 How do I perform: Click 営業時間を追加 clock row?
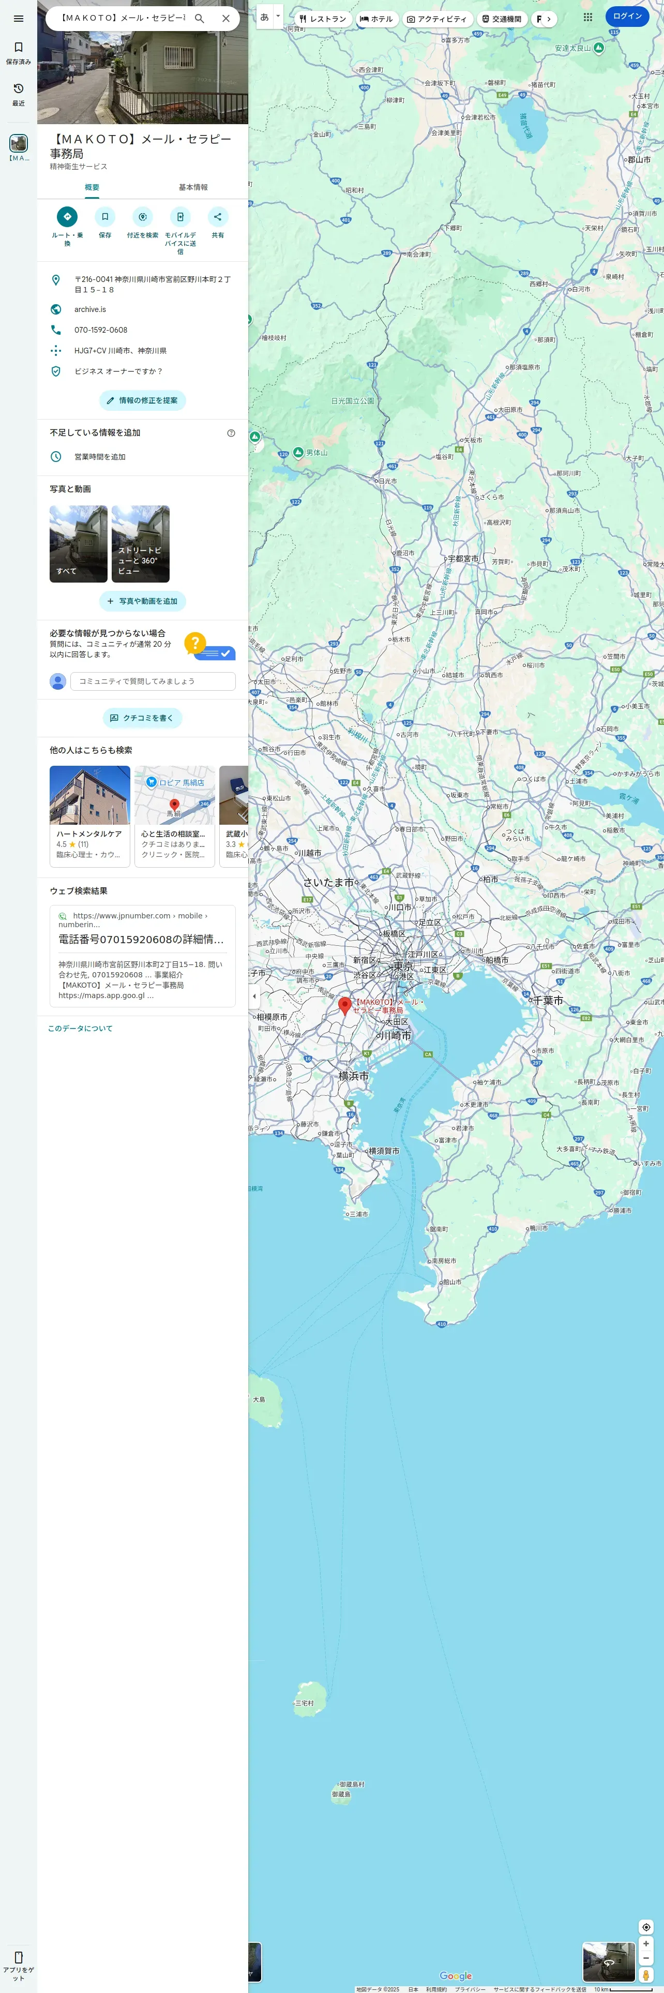click(142, 456)
